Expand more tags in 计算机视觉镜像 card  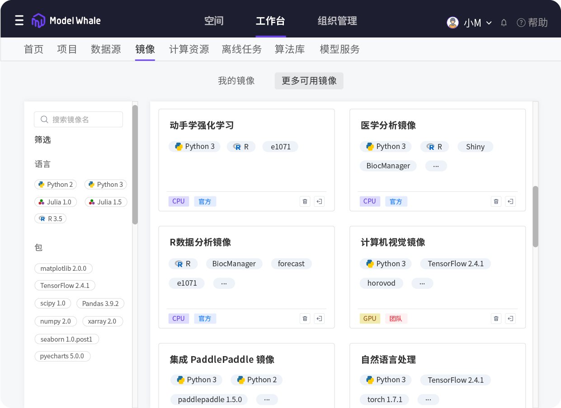[422, 283]
